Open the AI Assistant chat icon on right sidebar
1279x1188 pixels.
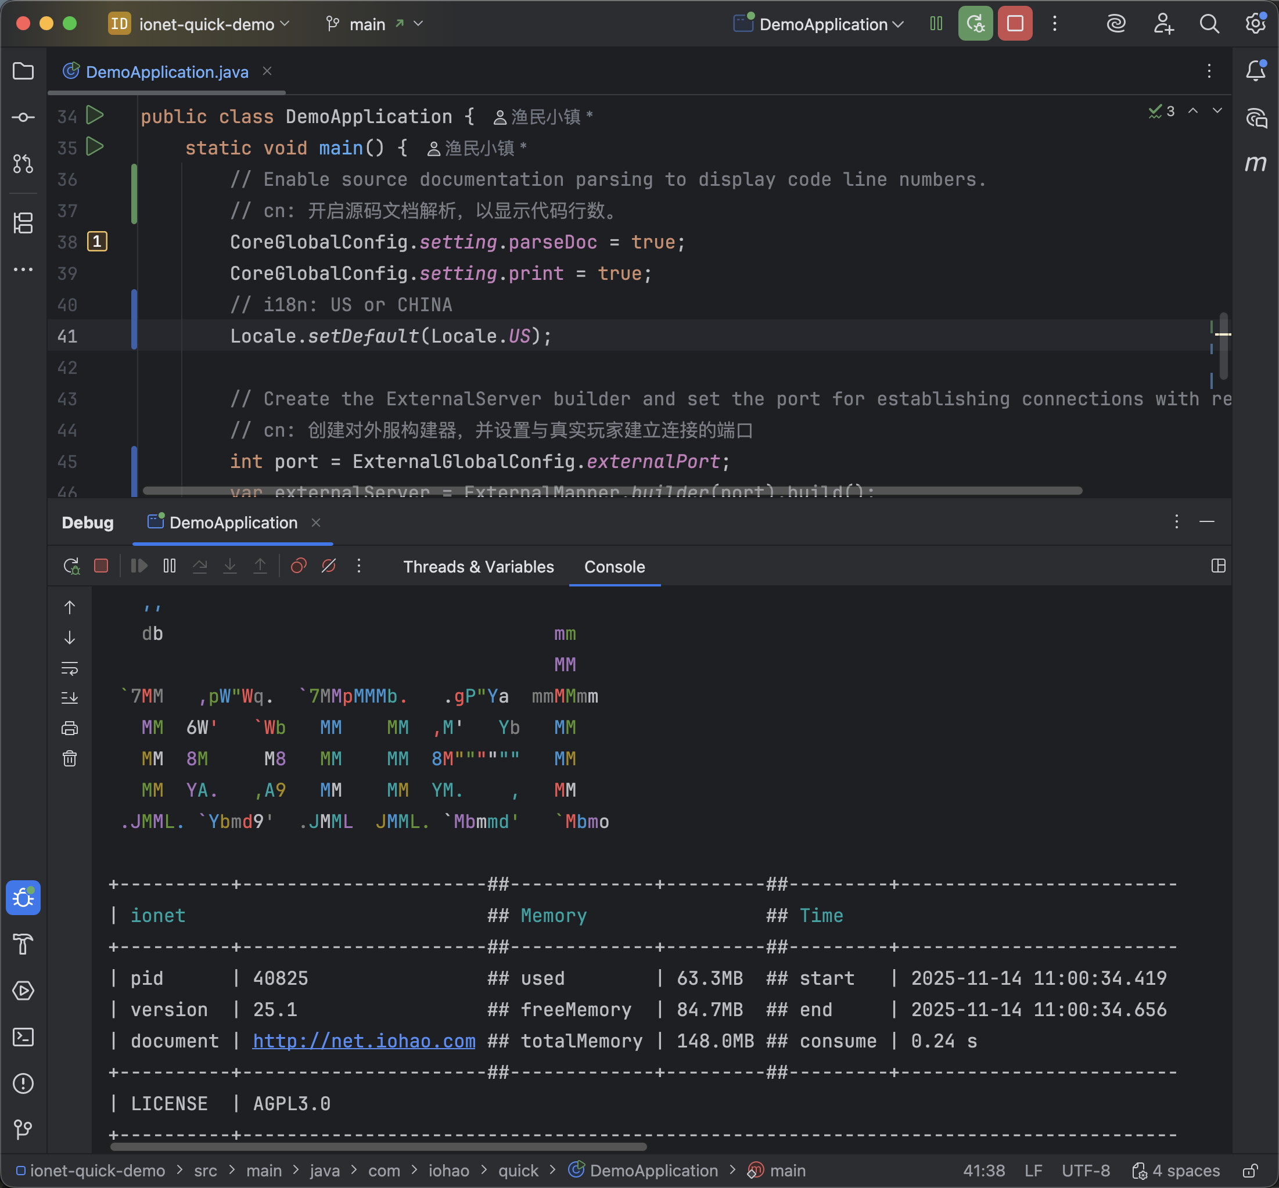point(1255,118)
